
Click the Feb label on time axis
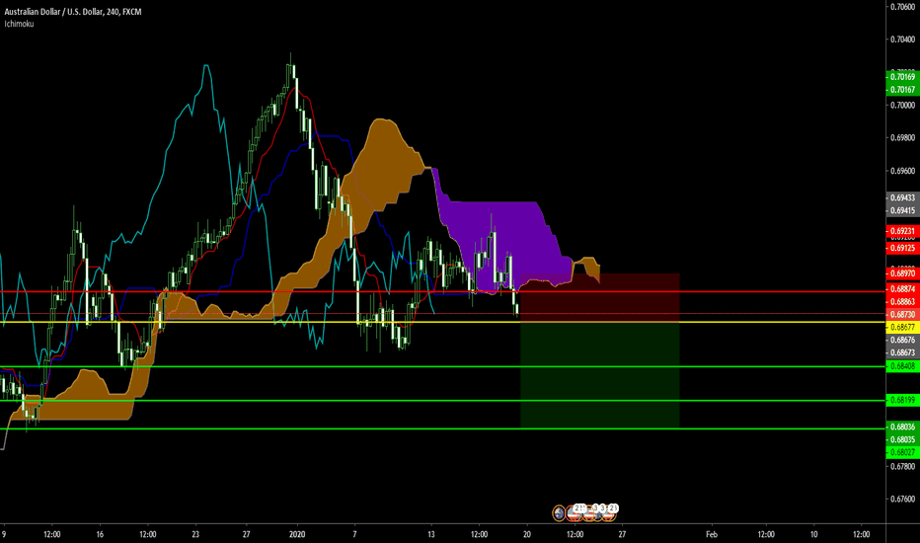point(713,533)
